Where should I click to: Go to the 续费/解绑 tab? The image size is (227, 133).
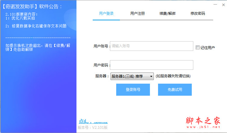[167, 14]
